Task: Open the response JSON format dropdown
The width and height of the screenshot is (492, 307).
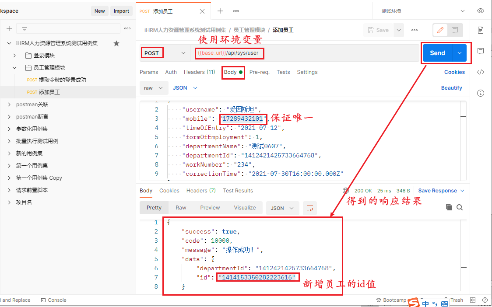Action: [282, 208]
